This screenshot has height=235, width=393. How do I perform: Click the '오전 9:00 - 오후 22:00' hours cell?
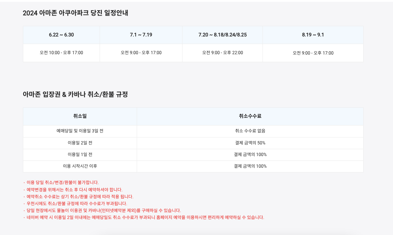[x=222, y=53]
